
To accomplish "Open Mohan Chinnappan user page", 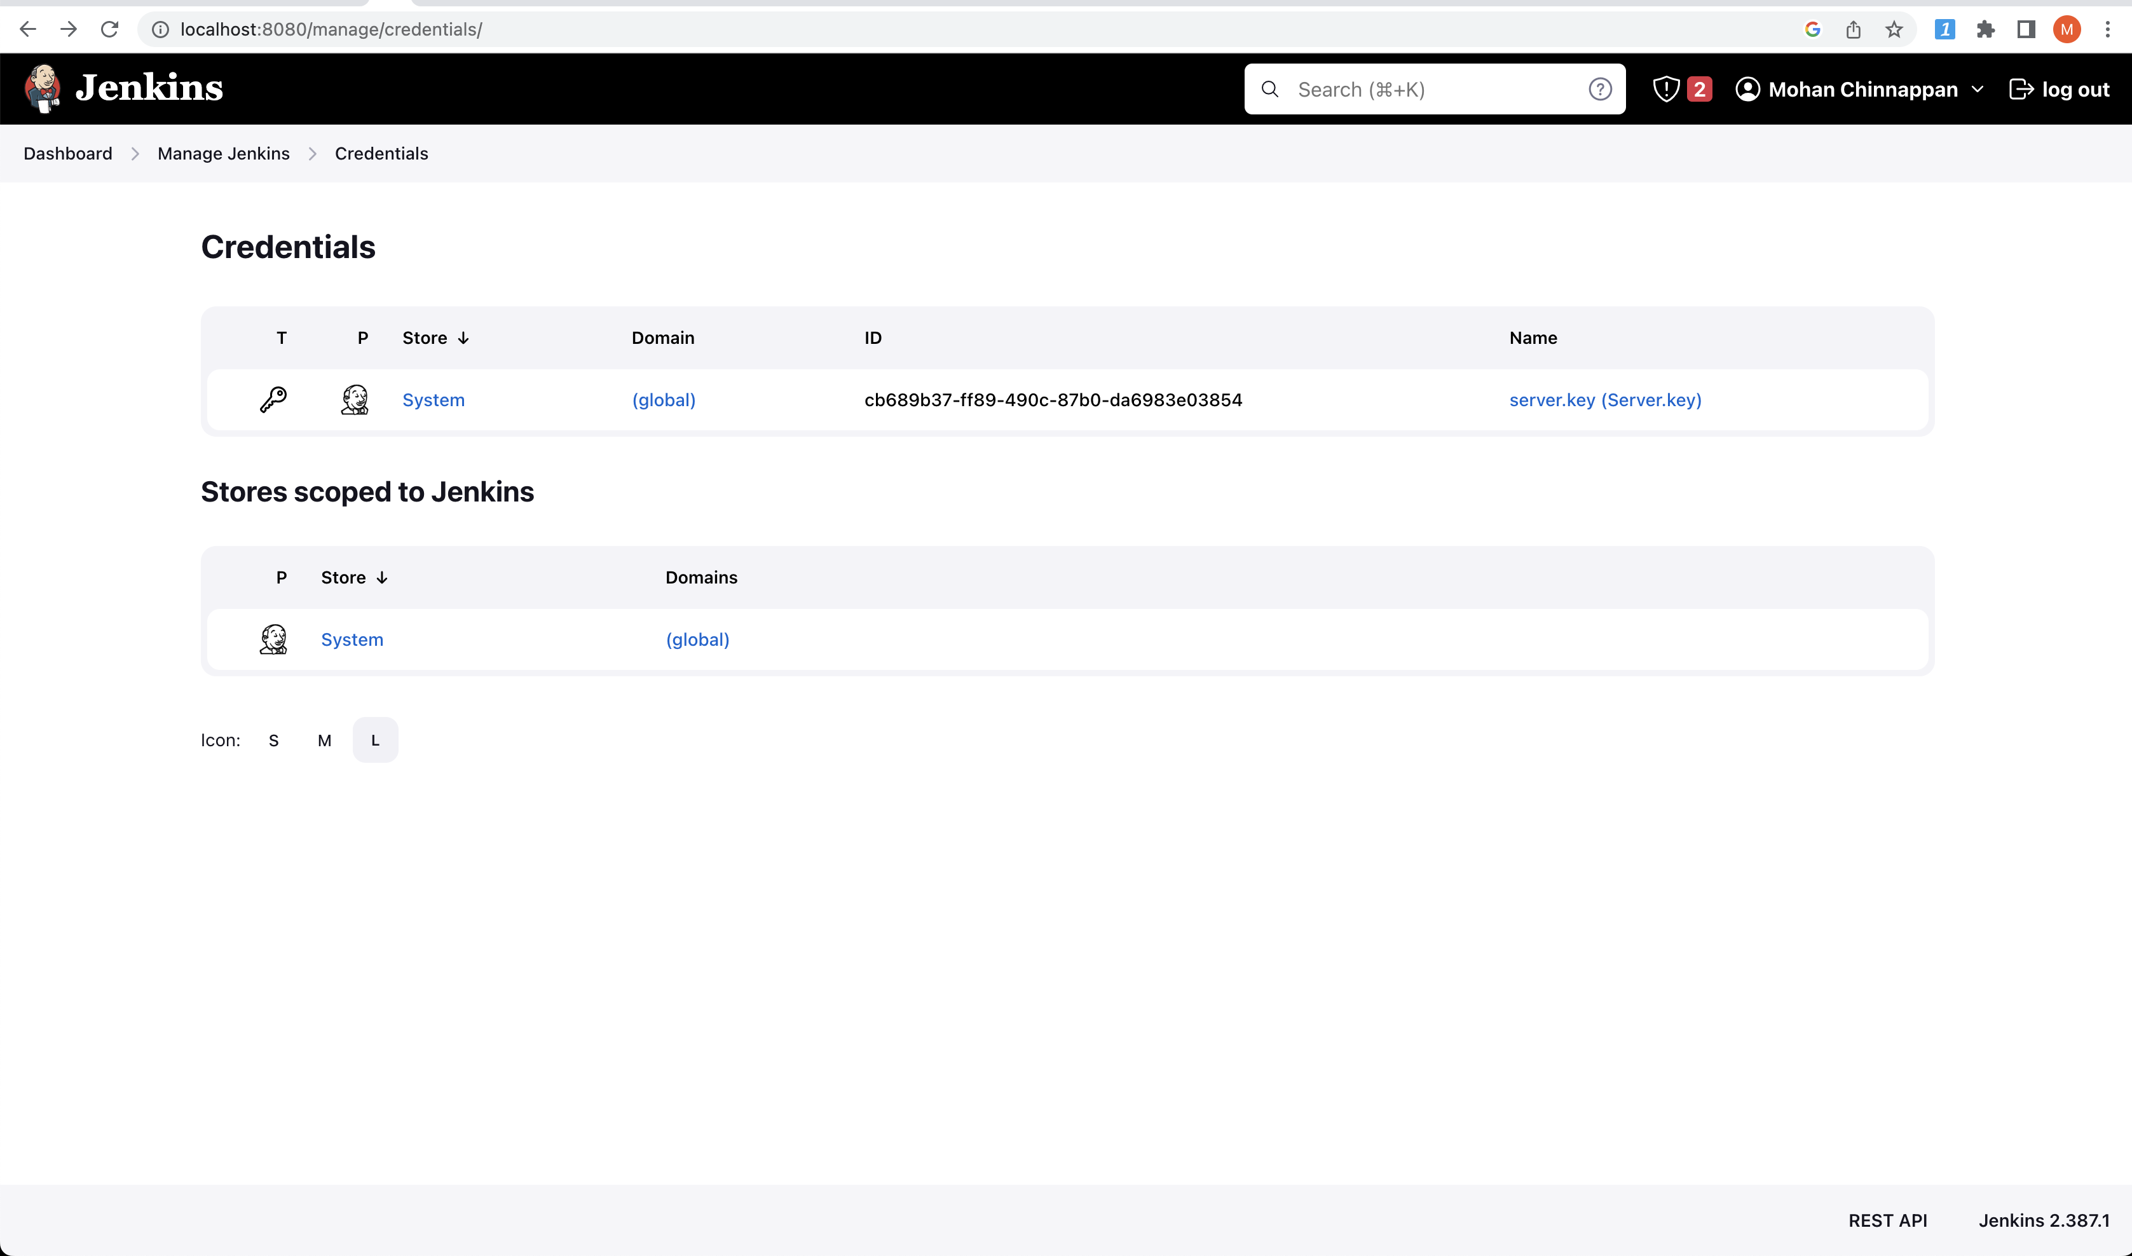I will (x=1863, y=89).
